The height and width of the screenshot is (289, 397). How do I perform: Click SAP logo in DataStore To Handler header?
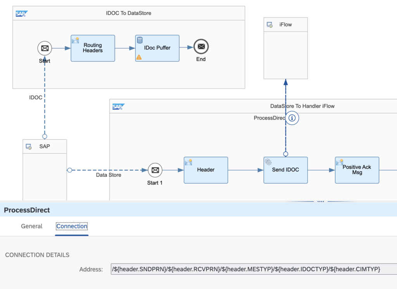coord(119,107)
